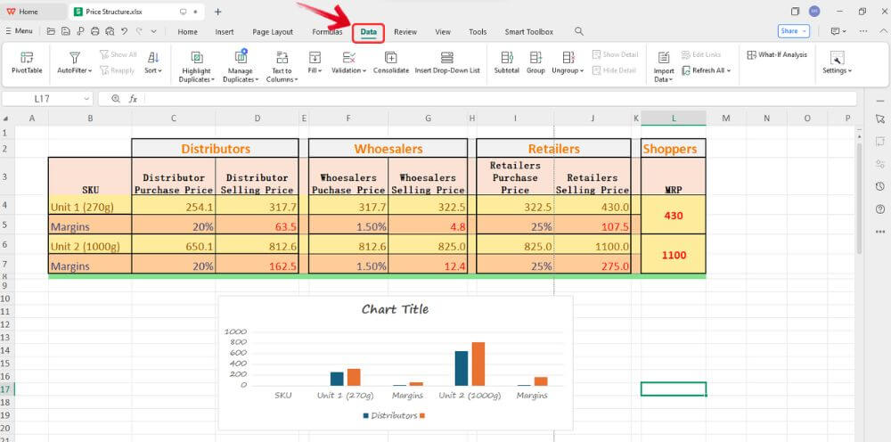
Task: Click the Name Box showing L17
Action: tap(42, 99)
